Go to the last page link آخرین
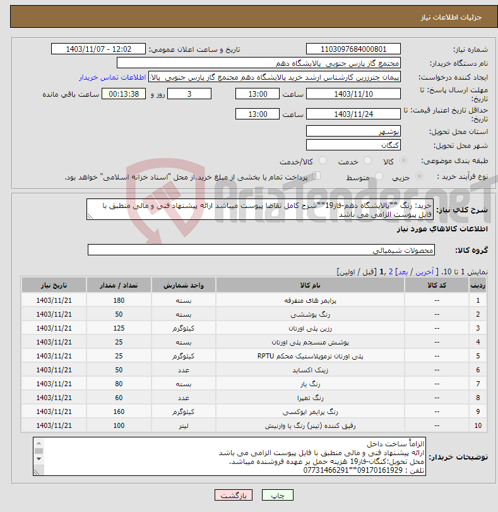The image size is (498, 512). point(424,272)
